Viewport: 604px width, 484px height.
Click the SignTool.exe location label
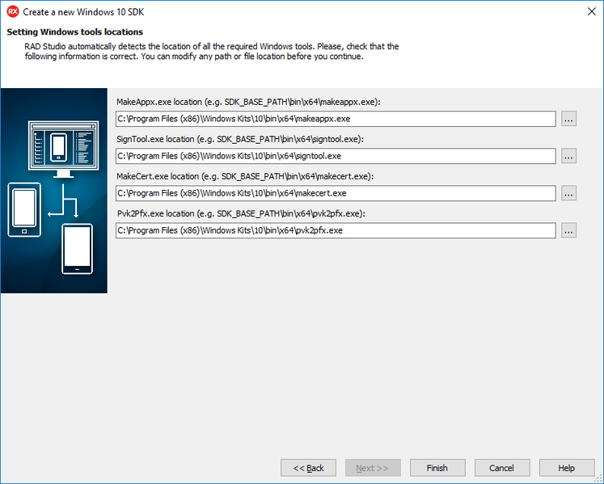coord(240,139)
